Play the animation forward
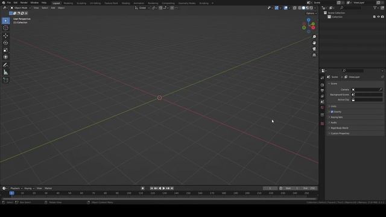Screen dimensions: 386x217 click(x=164, y=189)
